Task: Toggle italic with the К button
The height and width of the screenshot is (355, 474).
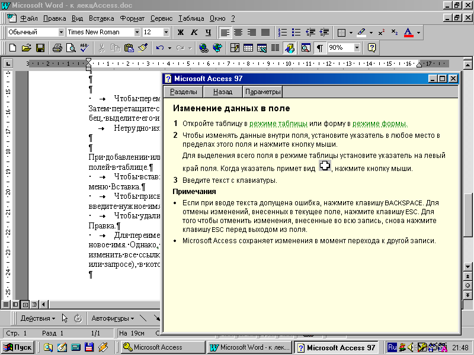Action: 194,32
